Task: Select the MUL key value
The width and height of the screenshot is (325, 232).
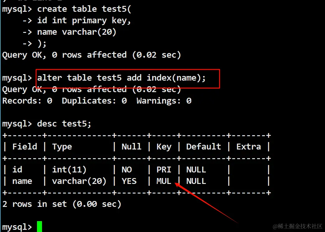Action: pyautogui.click(x=164, y=181)
